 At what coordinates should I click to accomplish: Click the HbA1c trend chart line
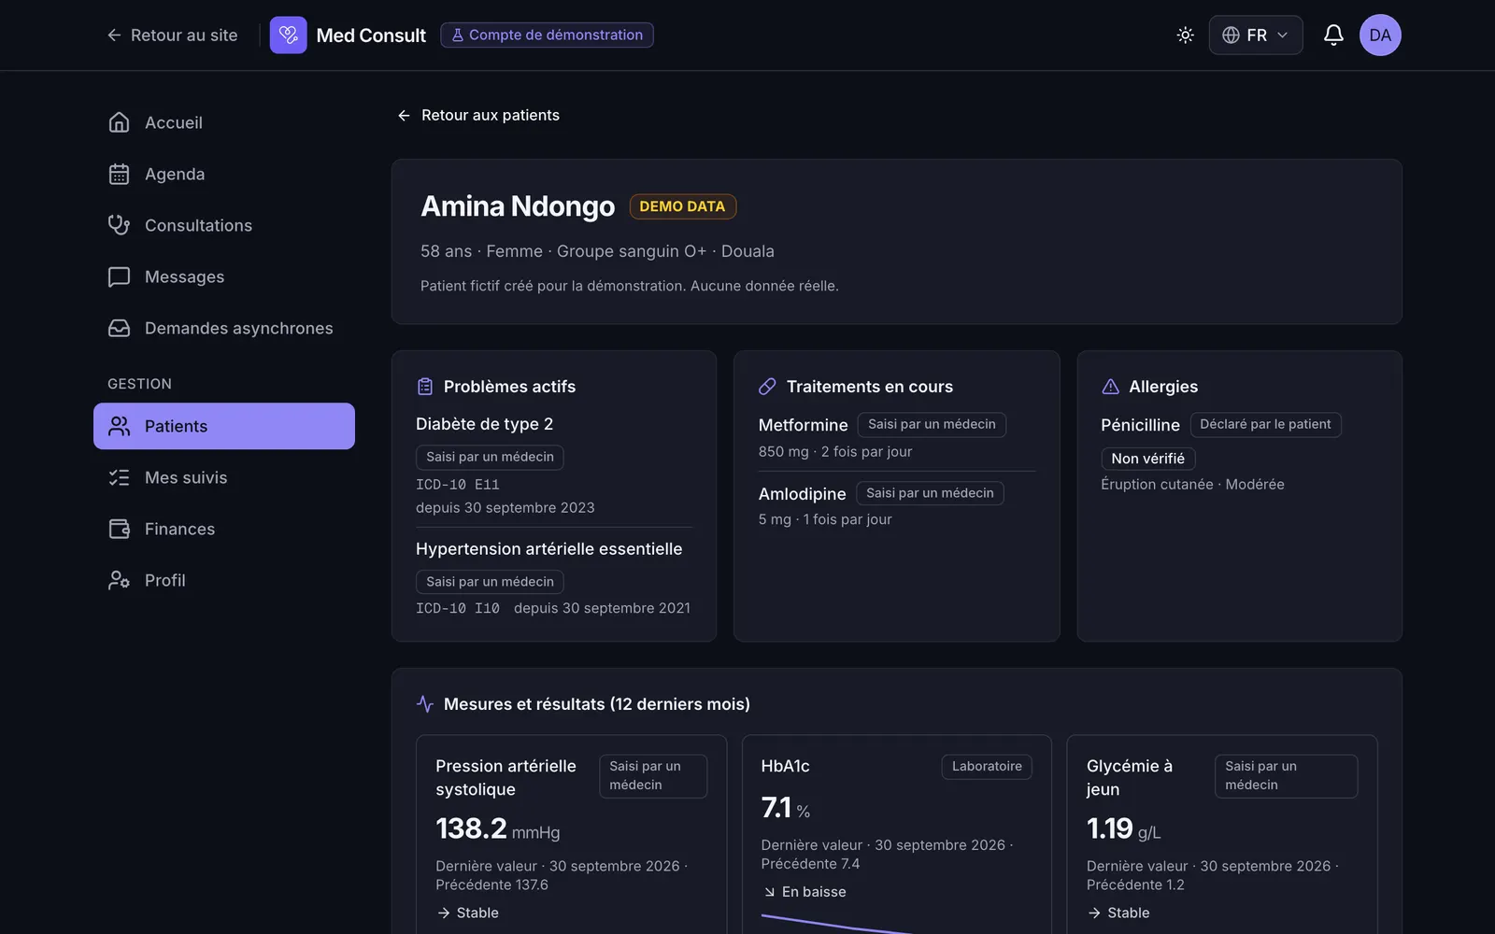coord(836,924)
